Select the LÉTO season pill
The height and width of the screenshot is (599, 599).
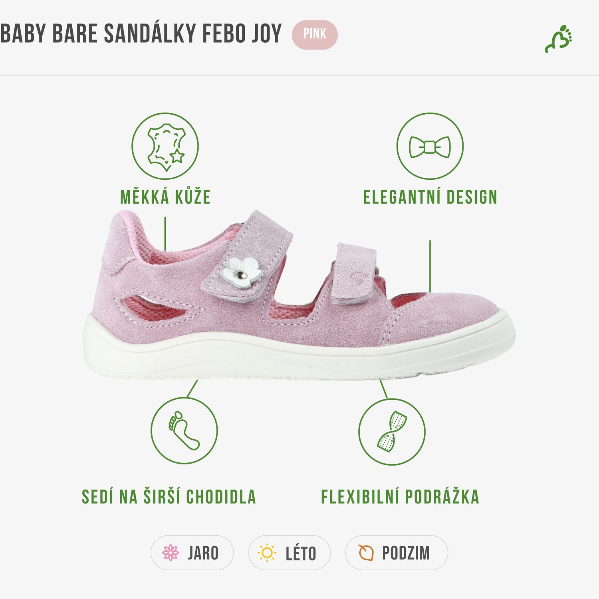pos(290,553)
